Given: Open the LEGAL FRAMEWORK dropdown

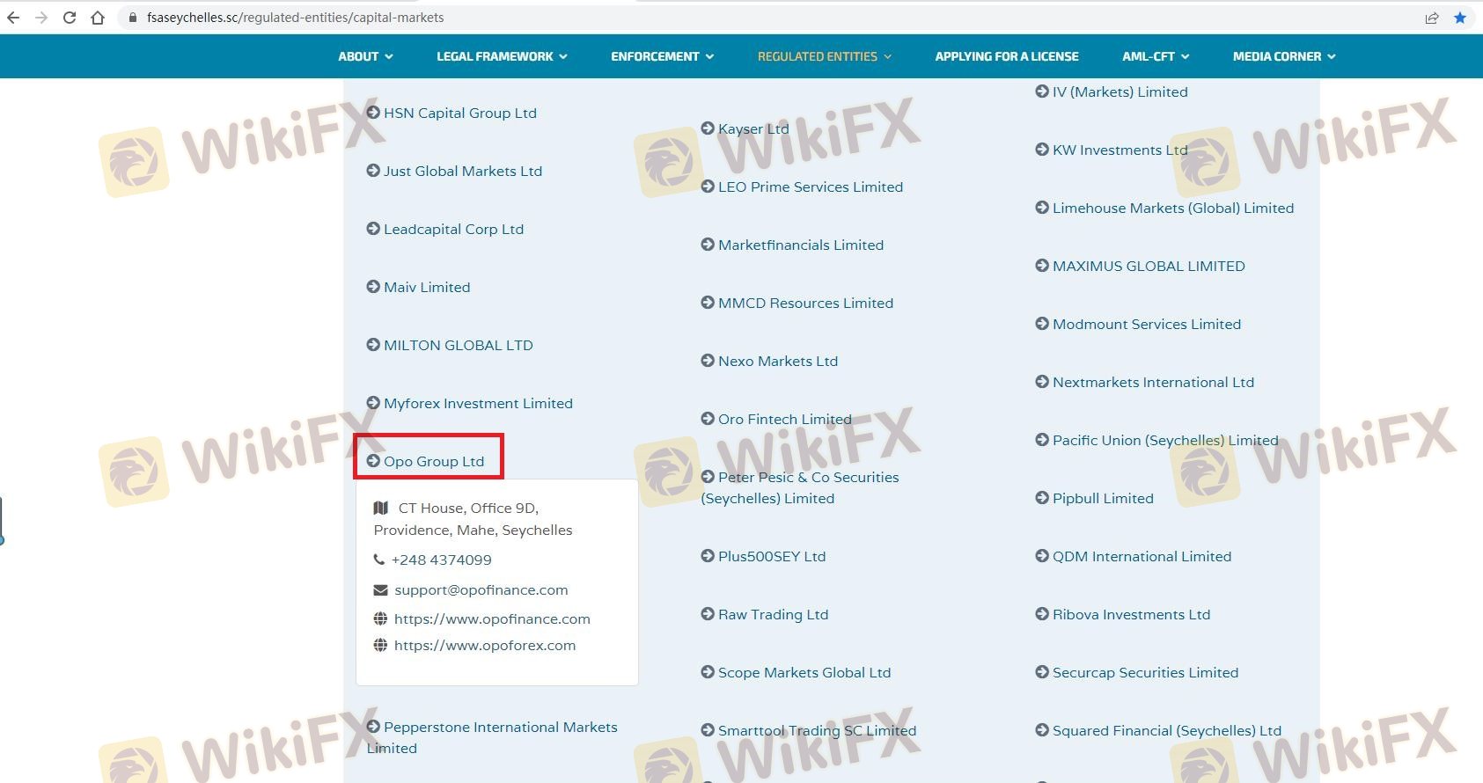Looking at the screenshot, I should [x=502, y=56].
